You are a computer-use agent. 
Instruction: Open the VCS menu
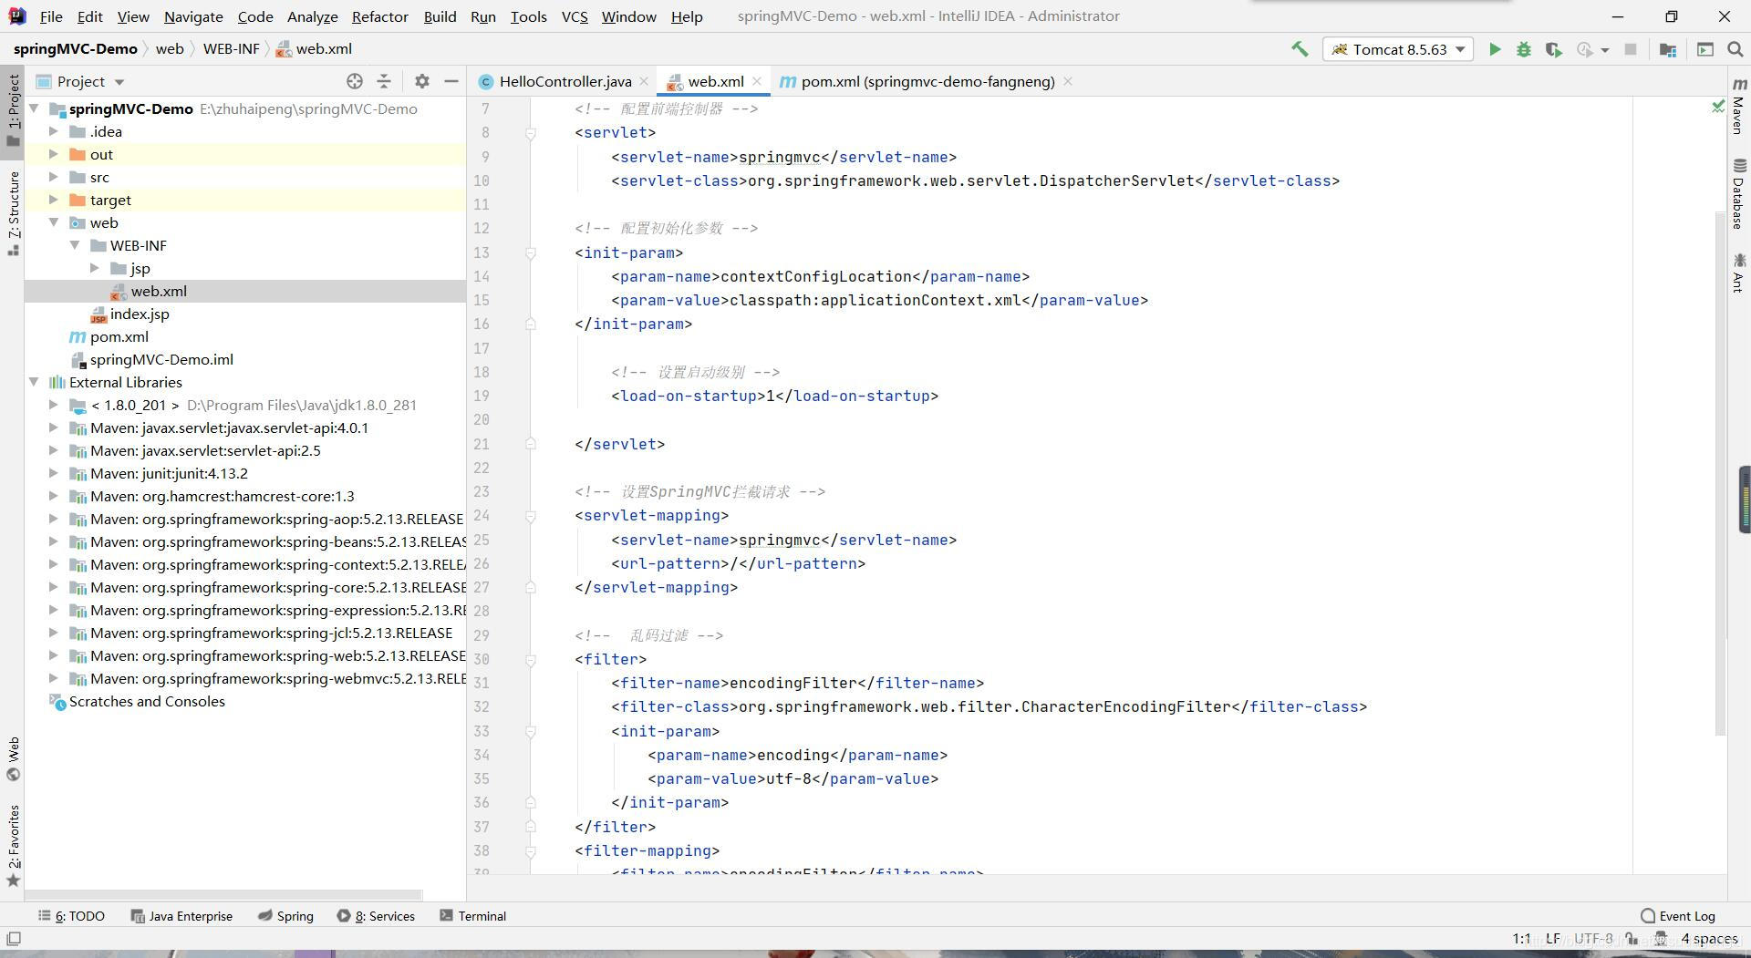point(575,16)
